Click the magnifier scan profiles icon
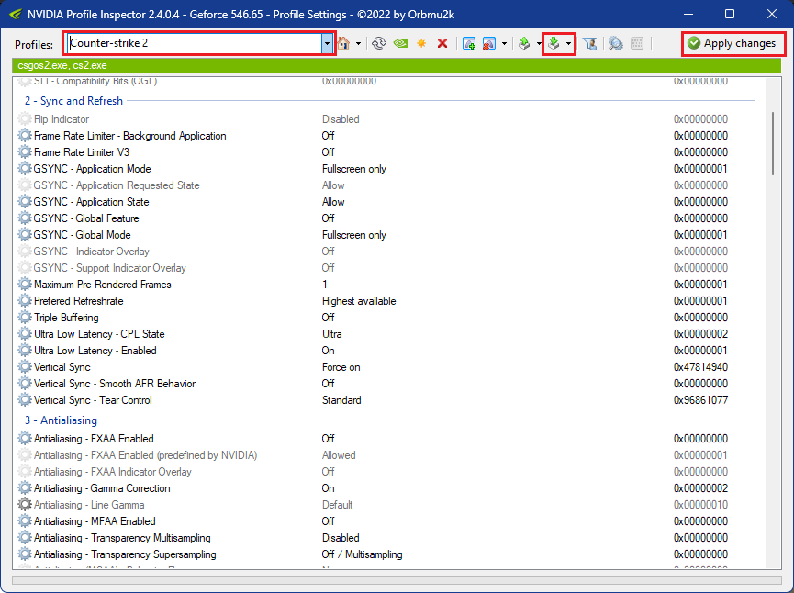Image resolution: width=794 pixels, height=593 pixels. coord(616,43)
